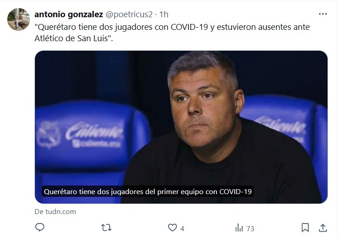The height and width of the screenshot is (238, 338).
Task: Click the like count number 4
Action: coord(182,228)
